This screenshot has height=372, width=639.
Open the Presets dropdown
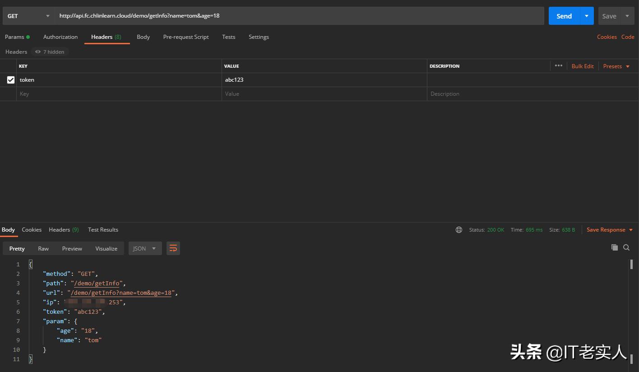point(616,66)
